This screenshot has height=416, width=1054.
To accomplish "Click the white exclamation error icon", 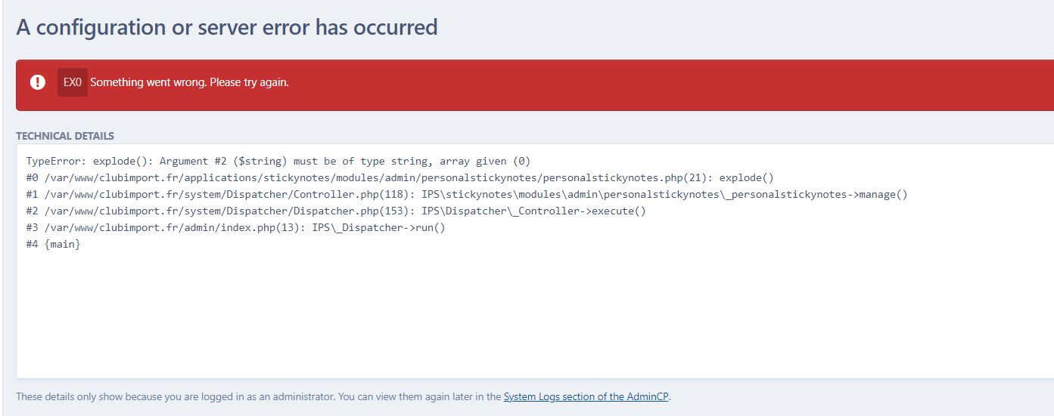I will point(38,82).
